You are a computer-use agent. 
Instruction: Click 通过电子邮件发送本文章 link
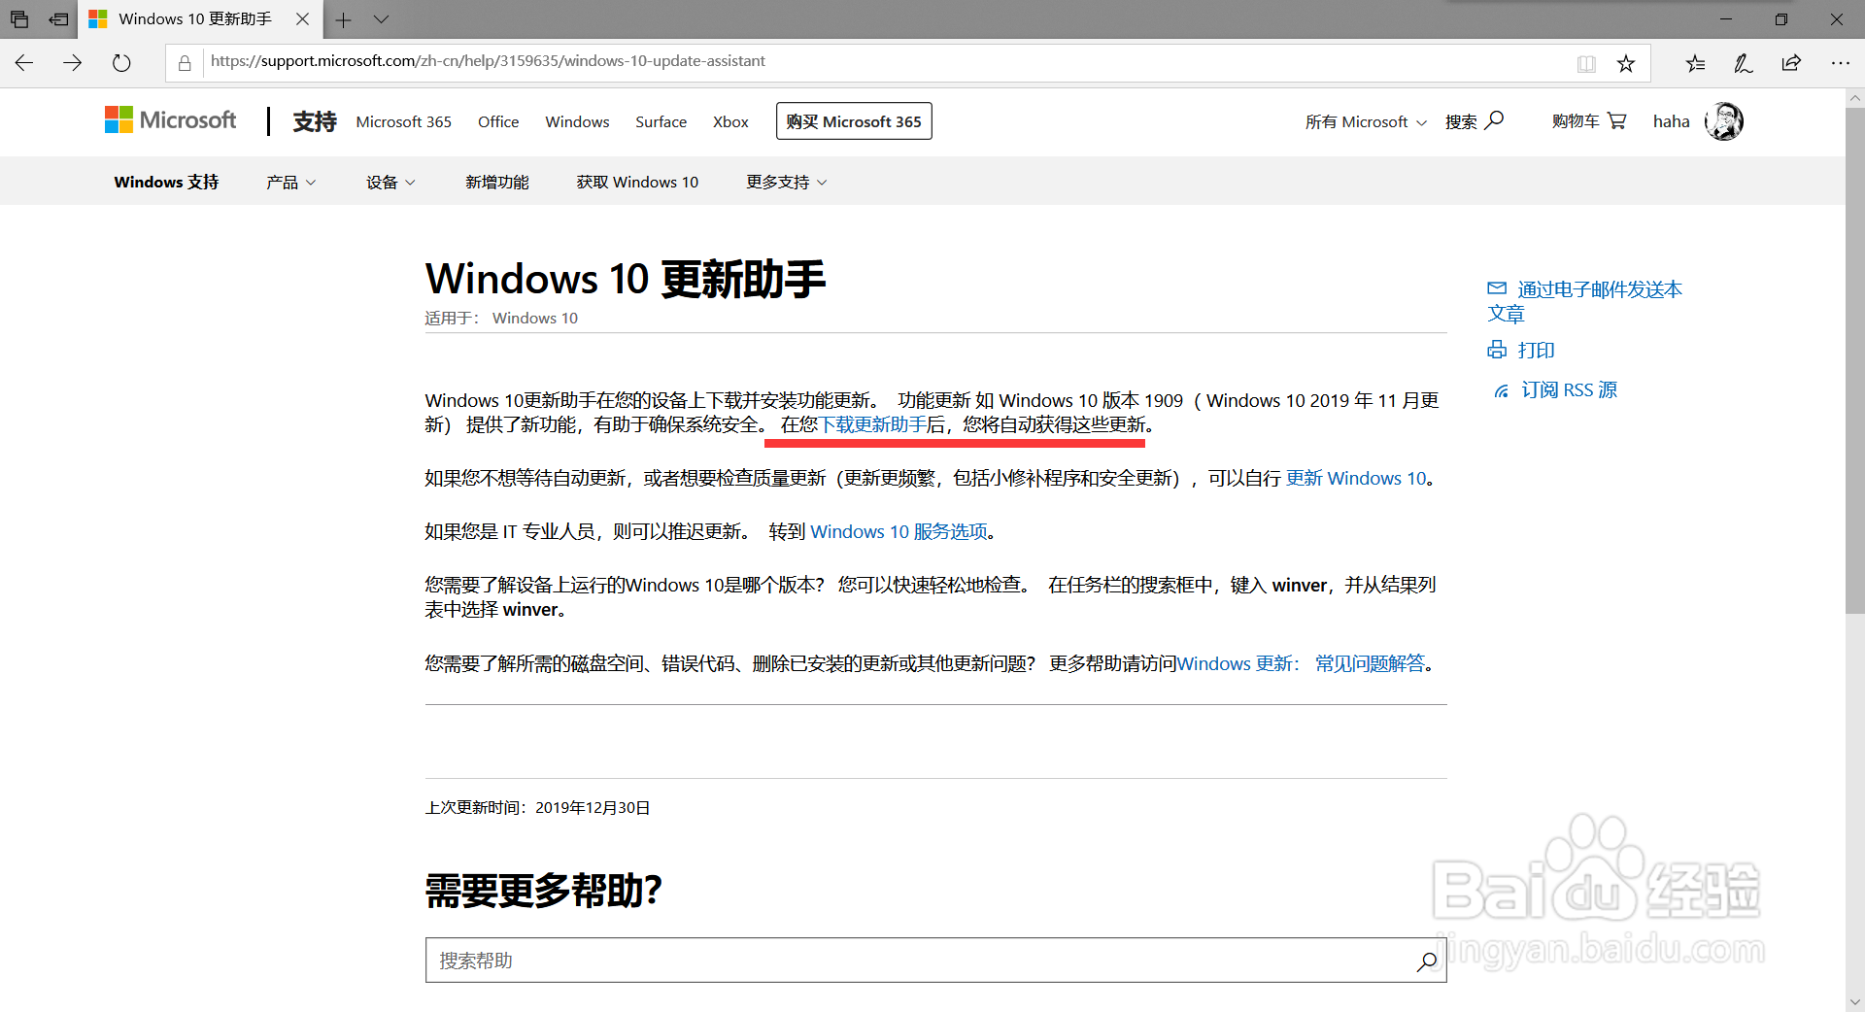pyautogui.click(x=1584, y=301)
